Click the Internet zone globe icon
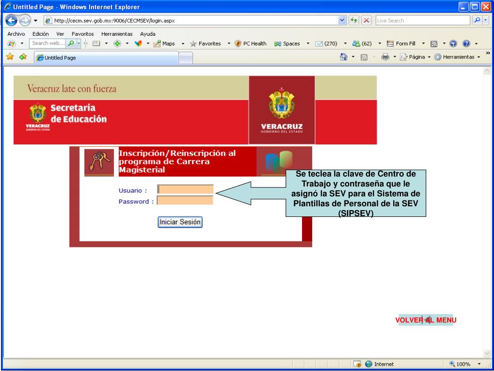494x371 pixels. [x=369, y=364]
